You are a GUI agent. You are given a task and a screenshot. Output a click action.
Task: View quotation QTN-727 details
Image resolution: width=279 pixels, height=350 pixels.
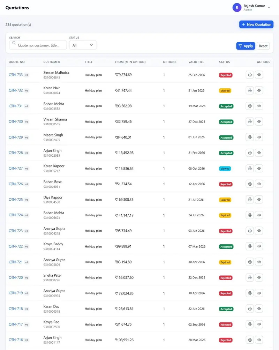pos(259,168)
